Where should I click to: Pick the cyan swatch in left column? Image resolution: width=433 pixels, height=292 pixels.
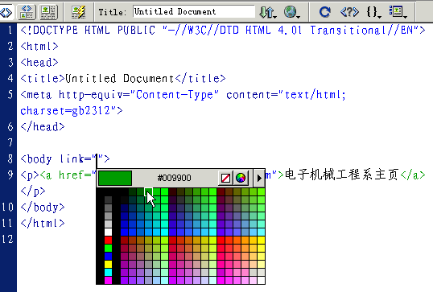click(108, 273)
